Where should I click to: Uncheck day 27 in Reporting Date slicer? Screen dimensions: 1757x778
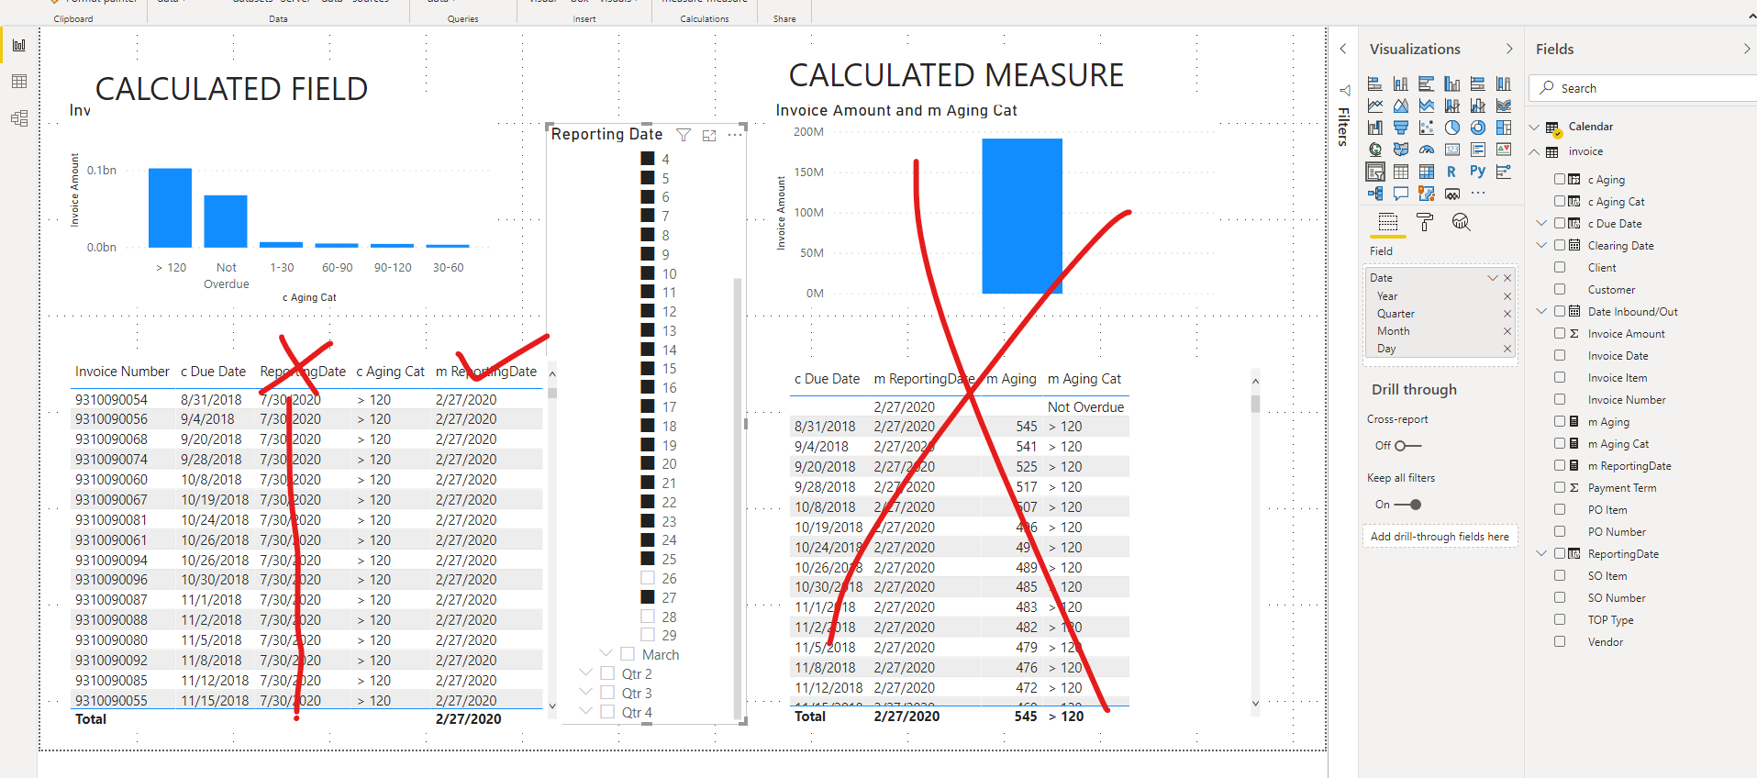(x=648, y=597)
